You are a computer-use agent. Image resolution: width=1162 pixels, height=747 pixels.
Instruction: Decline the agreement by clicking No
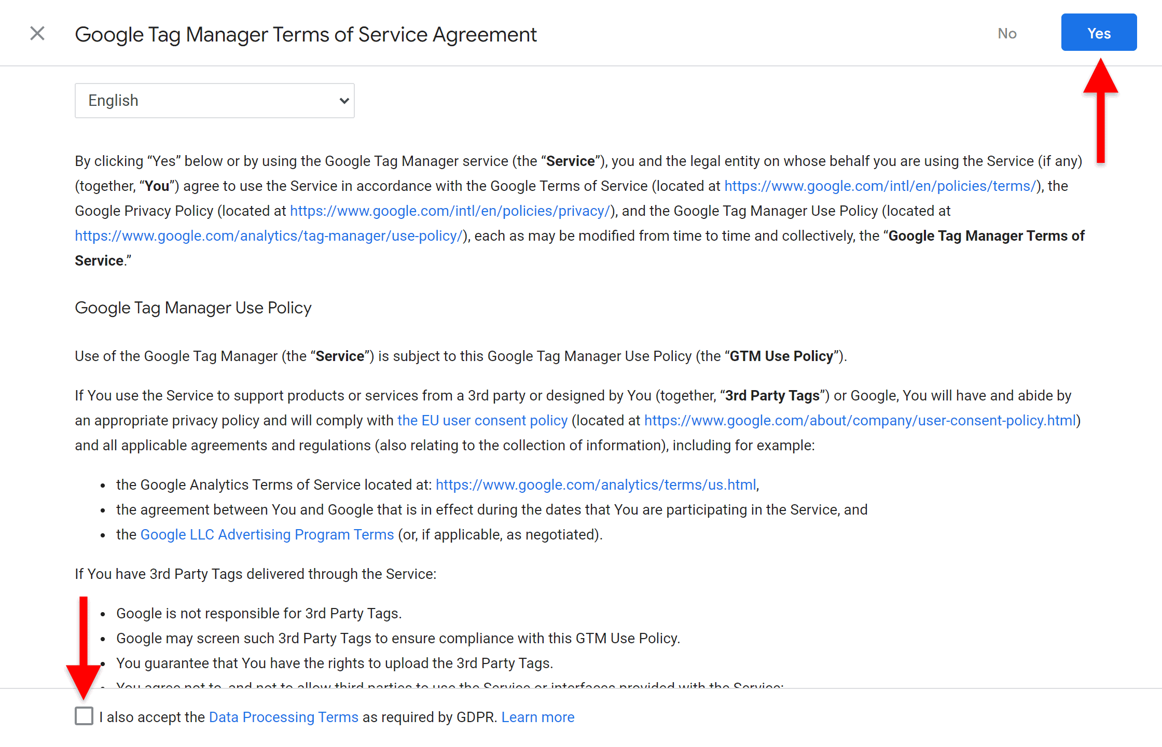[1007, 33]
